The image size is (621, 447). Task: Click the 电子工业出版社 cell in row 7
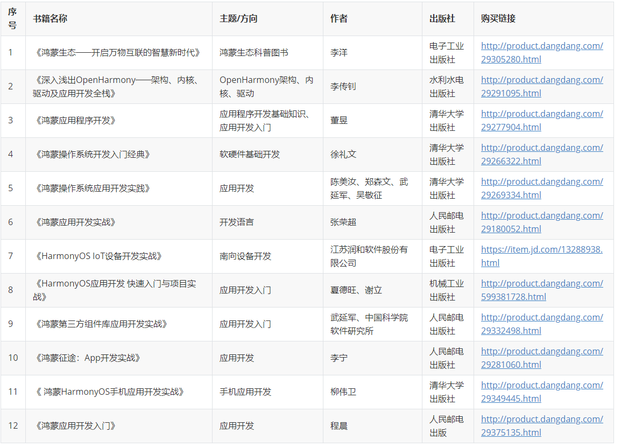click(447, 256)
